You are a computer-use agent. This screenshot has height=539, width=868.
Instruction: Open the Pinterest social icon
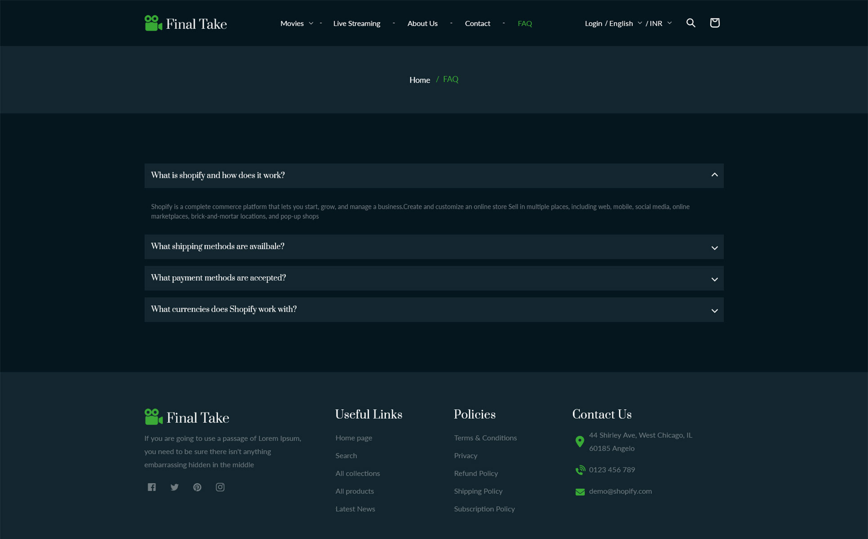click(197, 487)
